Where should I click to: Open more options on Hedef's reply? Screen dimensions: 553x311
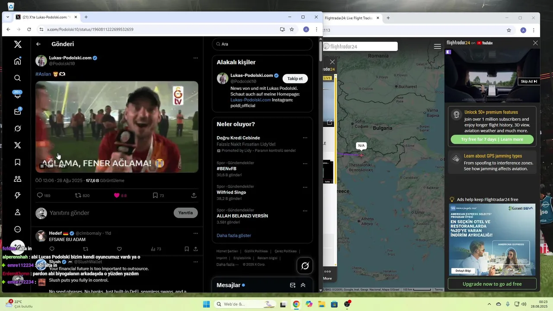tap(196, 233)
